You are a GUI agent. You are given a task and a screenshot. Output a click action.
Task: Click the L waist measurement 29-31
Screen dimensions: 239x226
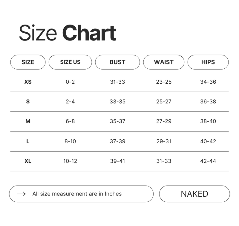(164, 141)
